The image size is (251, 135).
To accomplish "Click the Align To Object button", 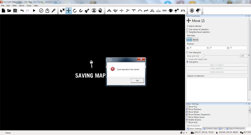I will (x=217, y=65).
